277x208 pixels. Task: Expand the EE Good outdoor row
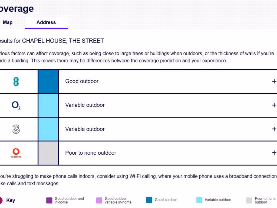tap(274, 81)
